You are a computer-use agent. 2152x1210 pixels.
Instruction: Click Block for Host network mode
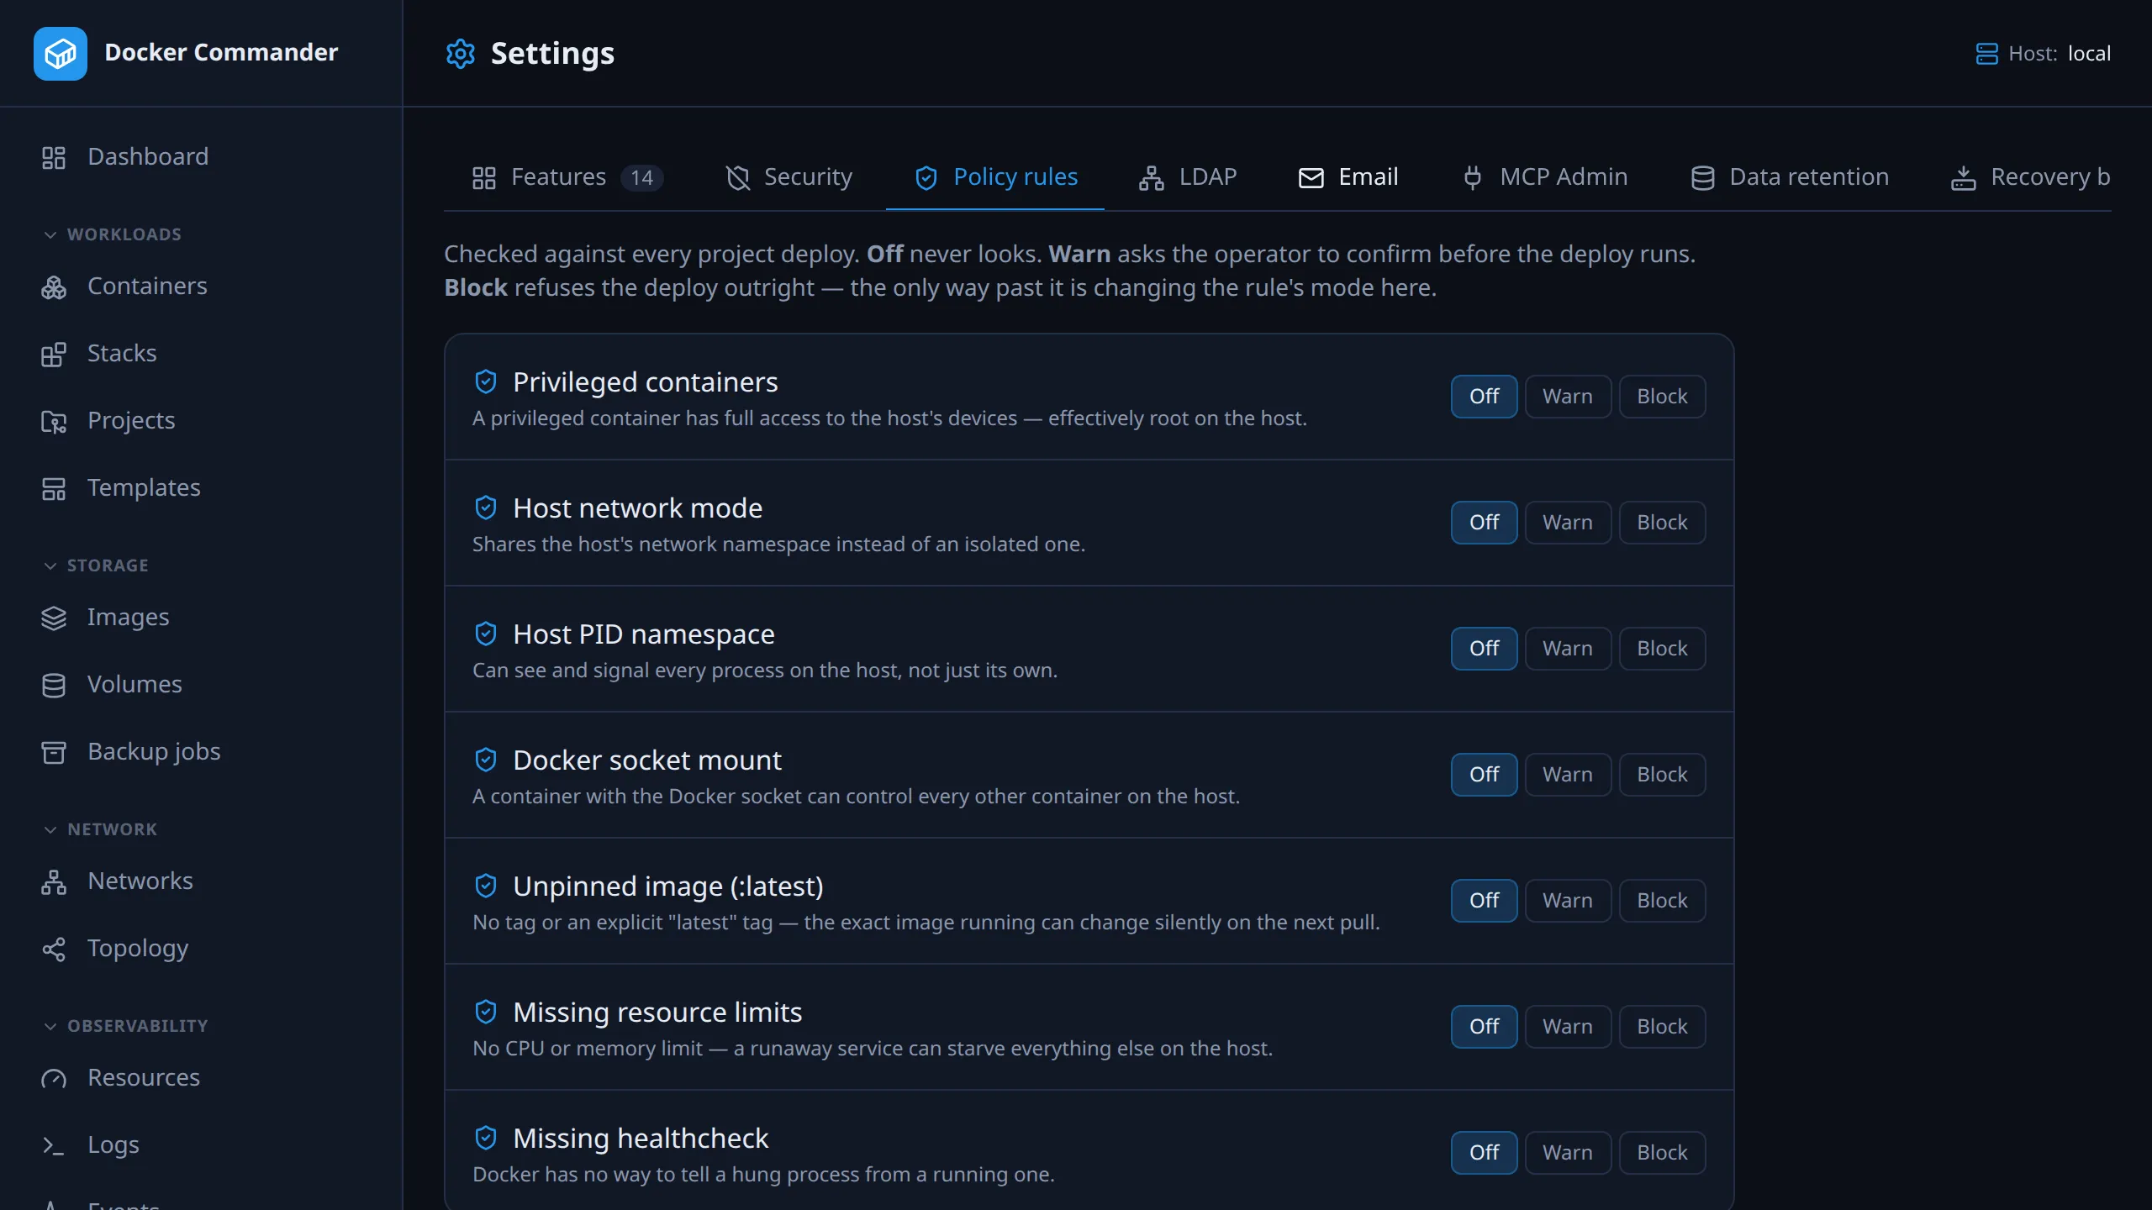pos(1662,523)
